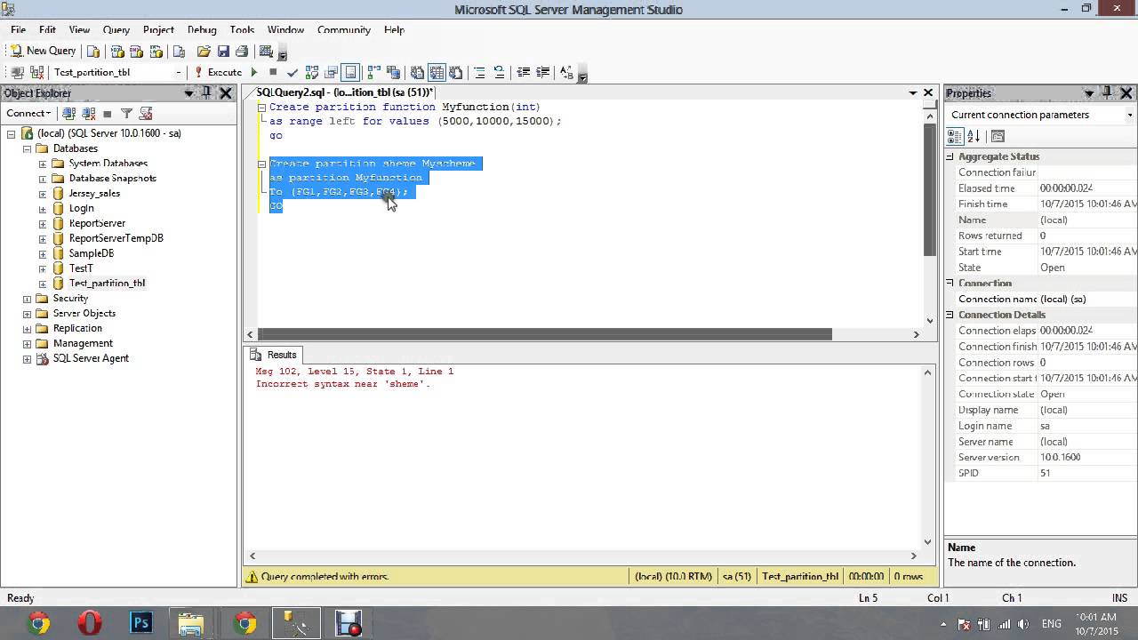Viewport: 1138px width, 640px height.
Task: Click the Disconnect icon in Object Explorer
Action: pyautogui.click(x=88, y=113)
